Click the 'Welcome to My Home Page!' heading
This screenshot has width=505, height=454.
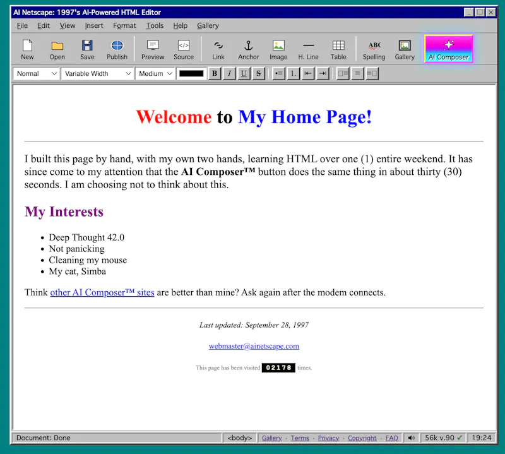254,117
